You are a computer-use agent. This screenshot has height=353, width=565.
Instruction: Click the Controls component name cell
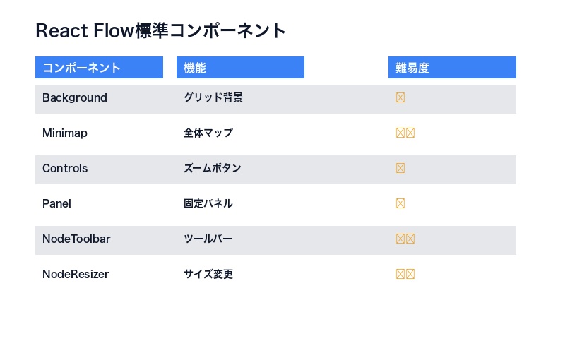point(65,169)
